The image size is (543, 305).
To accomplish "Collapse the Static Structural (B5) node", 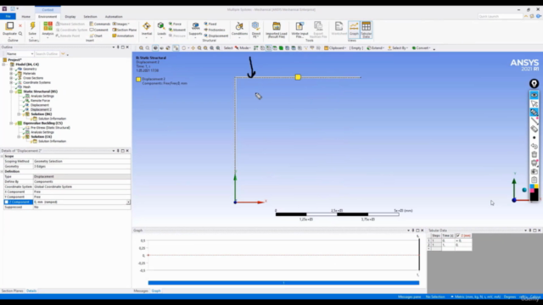I will (x=11, y=91).
